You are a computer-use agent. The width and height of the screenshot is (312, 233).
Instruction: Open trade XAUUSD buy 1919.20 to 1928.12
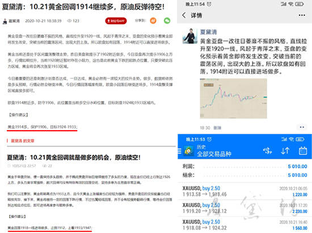coord(244,208)
